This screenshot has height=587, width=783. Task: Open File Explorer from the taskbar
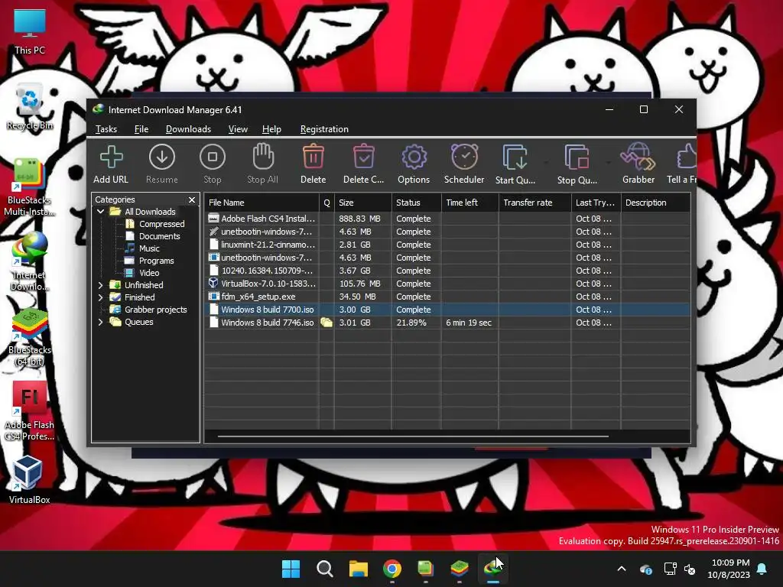coord(359,569)
